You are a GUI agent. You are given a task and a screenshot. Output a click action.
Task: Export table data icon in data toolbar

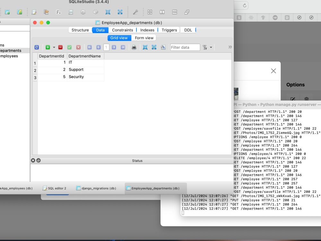click(154, 47)
